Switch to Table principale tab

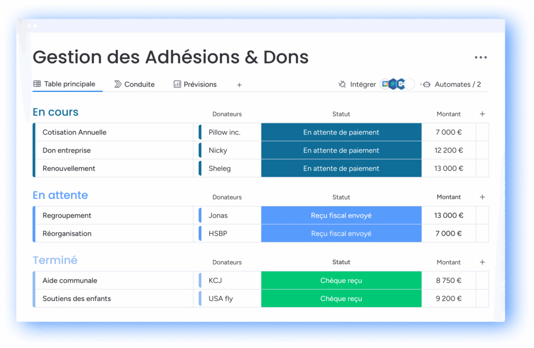click(x=64, y=84)
